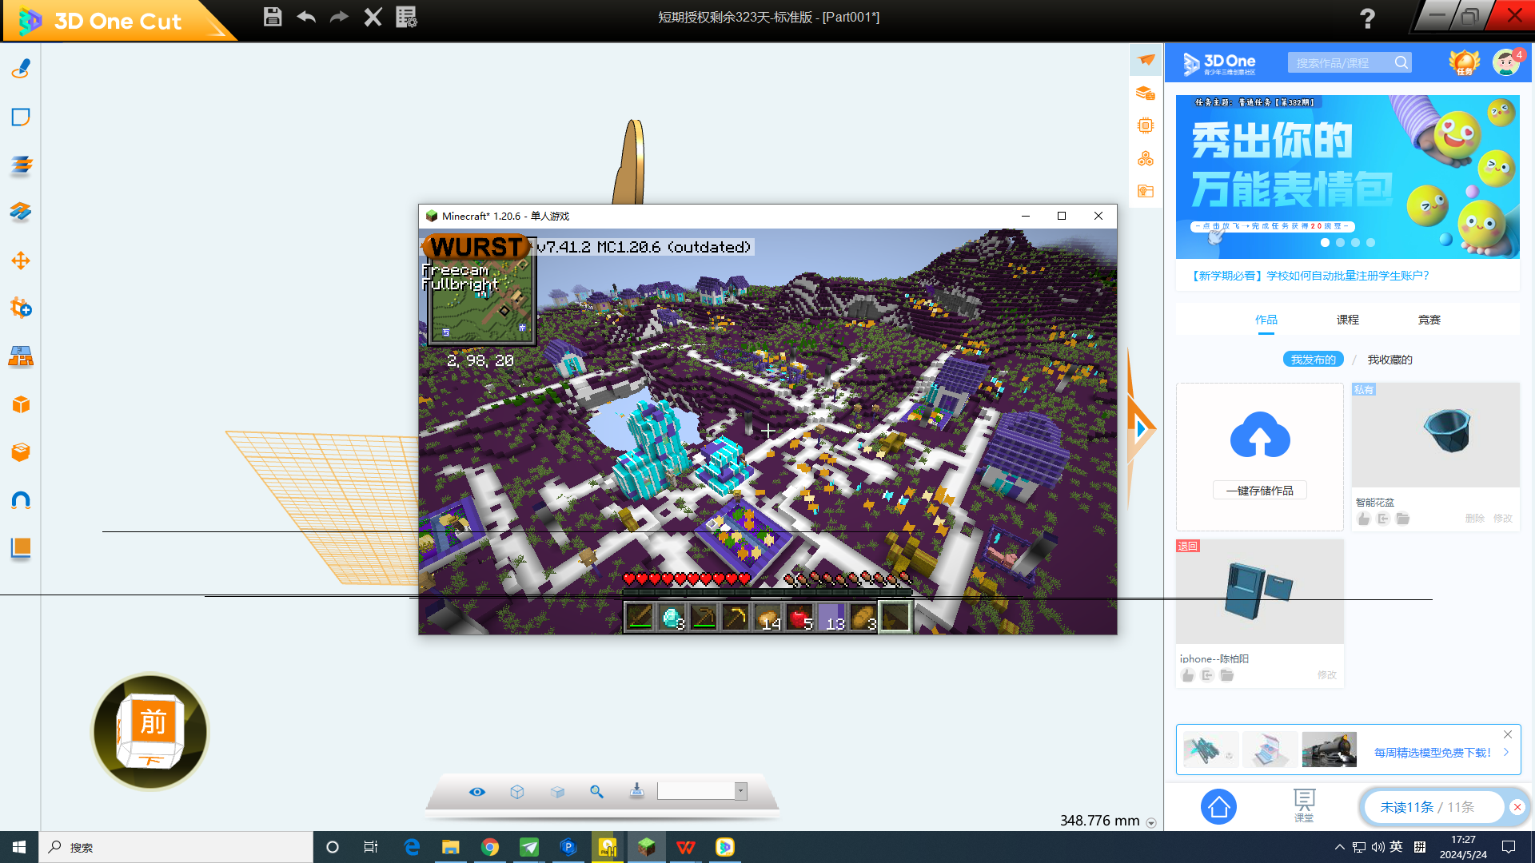Screen dimensions: 1535x863
Task: Click the zoom magnifier in bottom toolbar
Action: [x=596, y=791]
